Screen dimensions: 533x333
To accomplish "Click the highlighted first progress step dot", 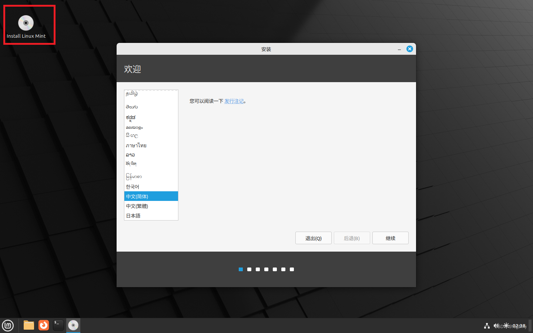I will [x=241, y=269].
